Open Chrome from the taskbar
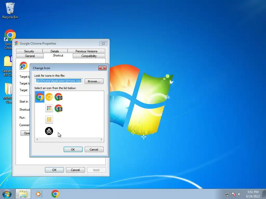Screen dimensions: 266x199 pyautogui.click(x=55, y=194)
